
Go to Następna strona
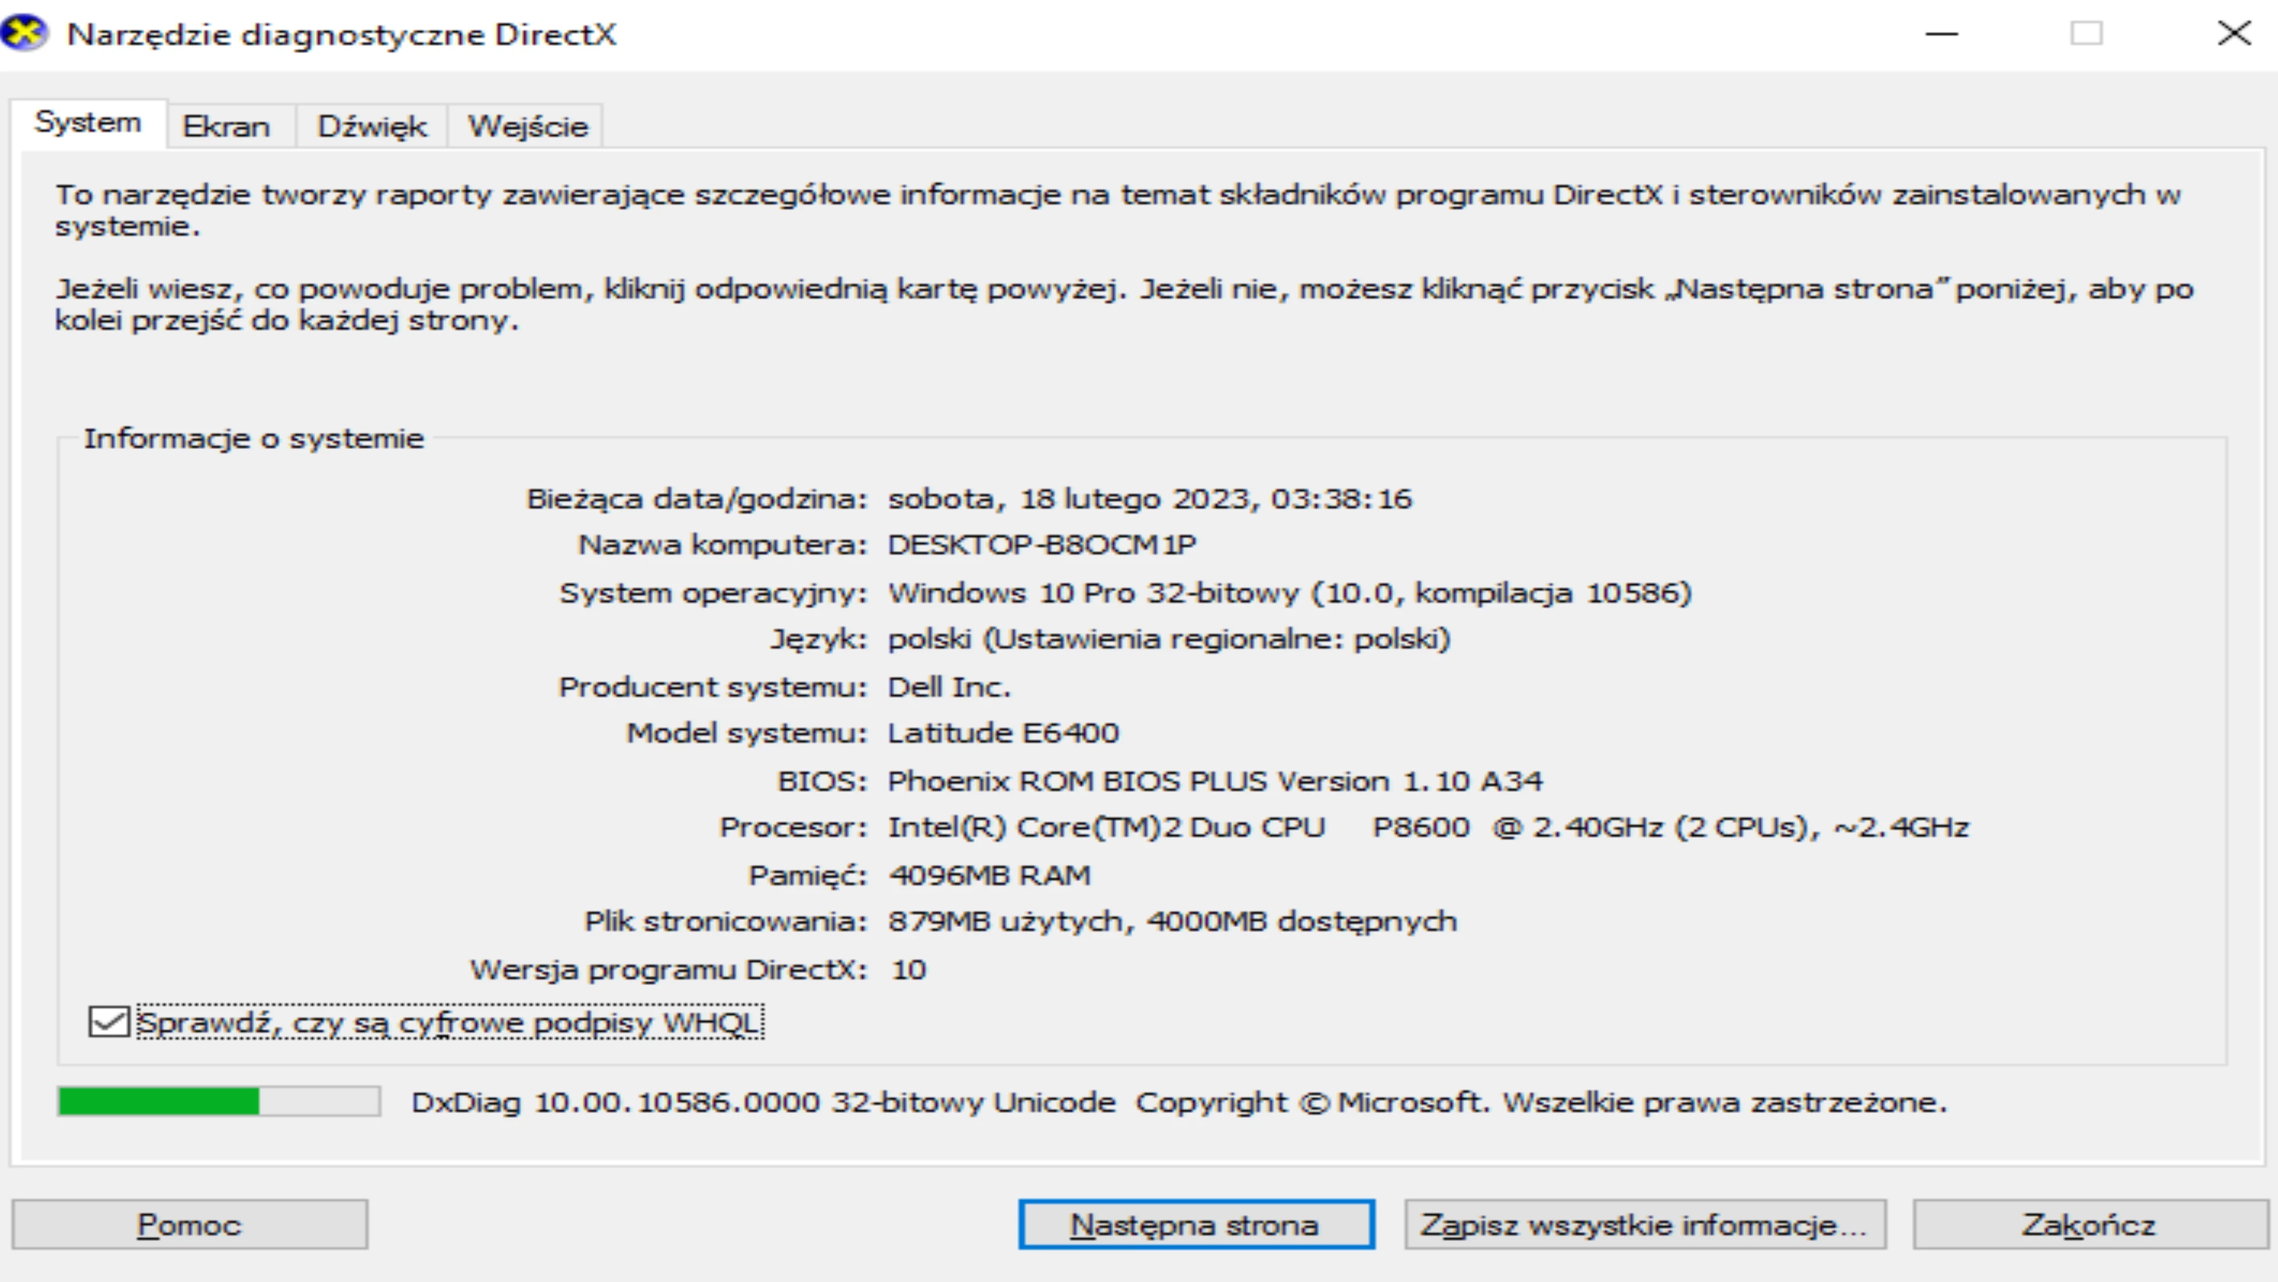click(1195, 1224)
